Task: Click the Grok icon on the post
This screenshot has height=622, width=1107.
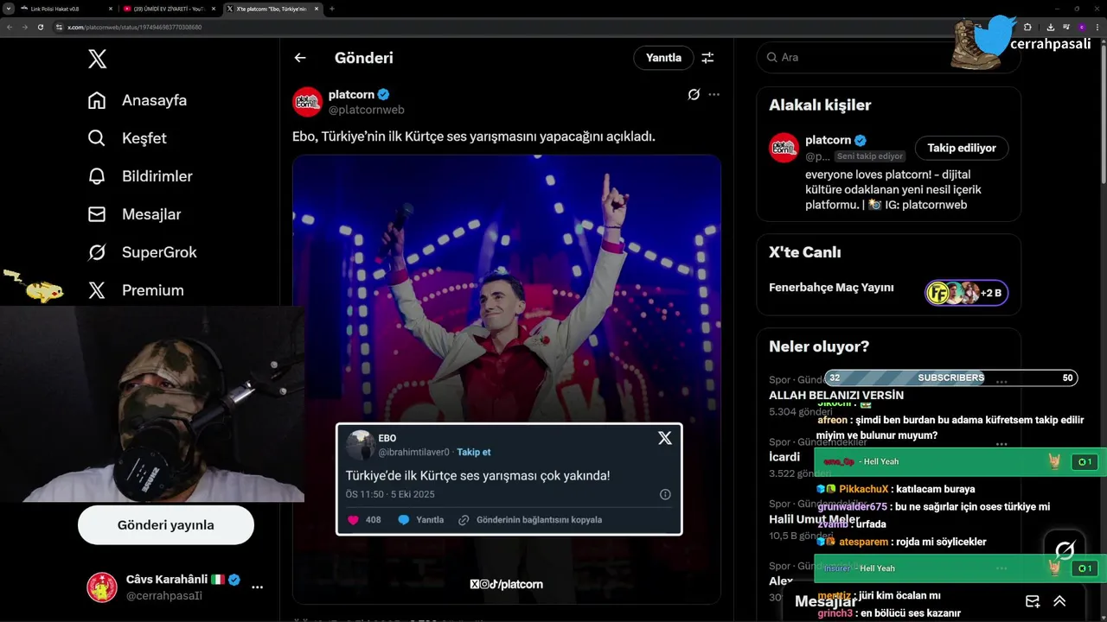Action: point(694,94)
